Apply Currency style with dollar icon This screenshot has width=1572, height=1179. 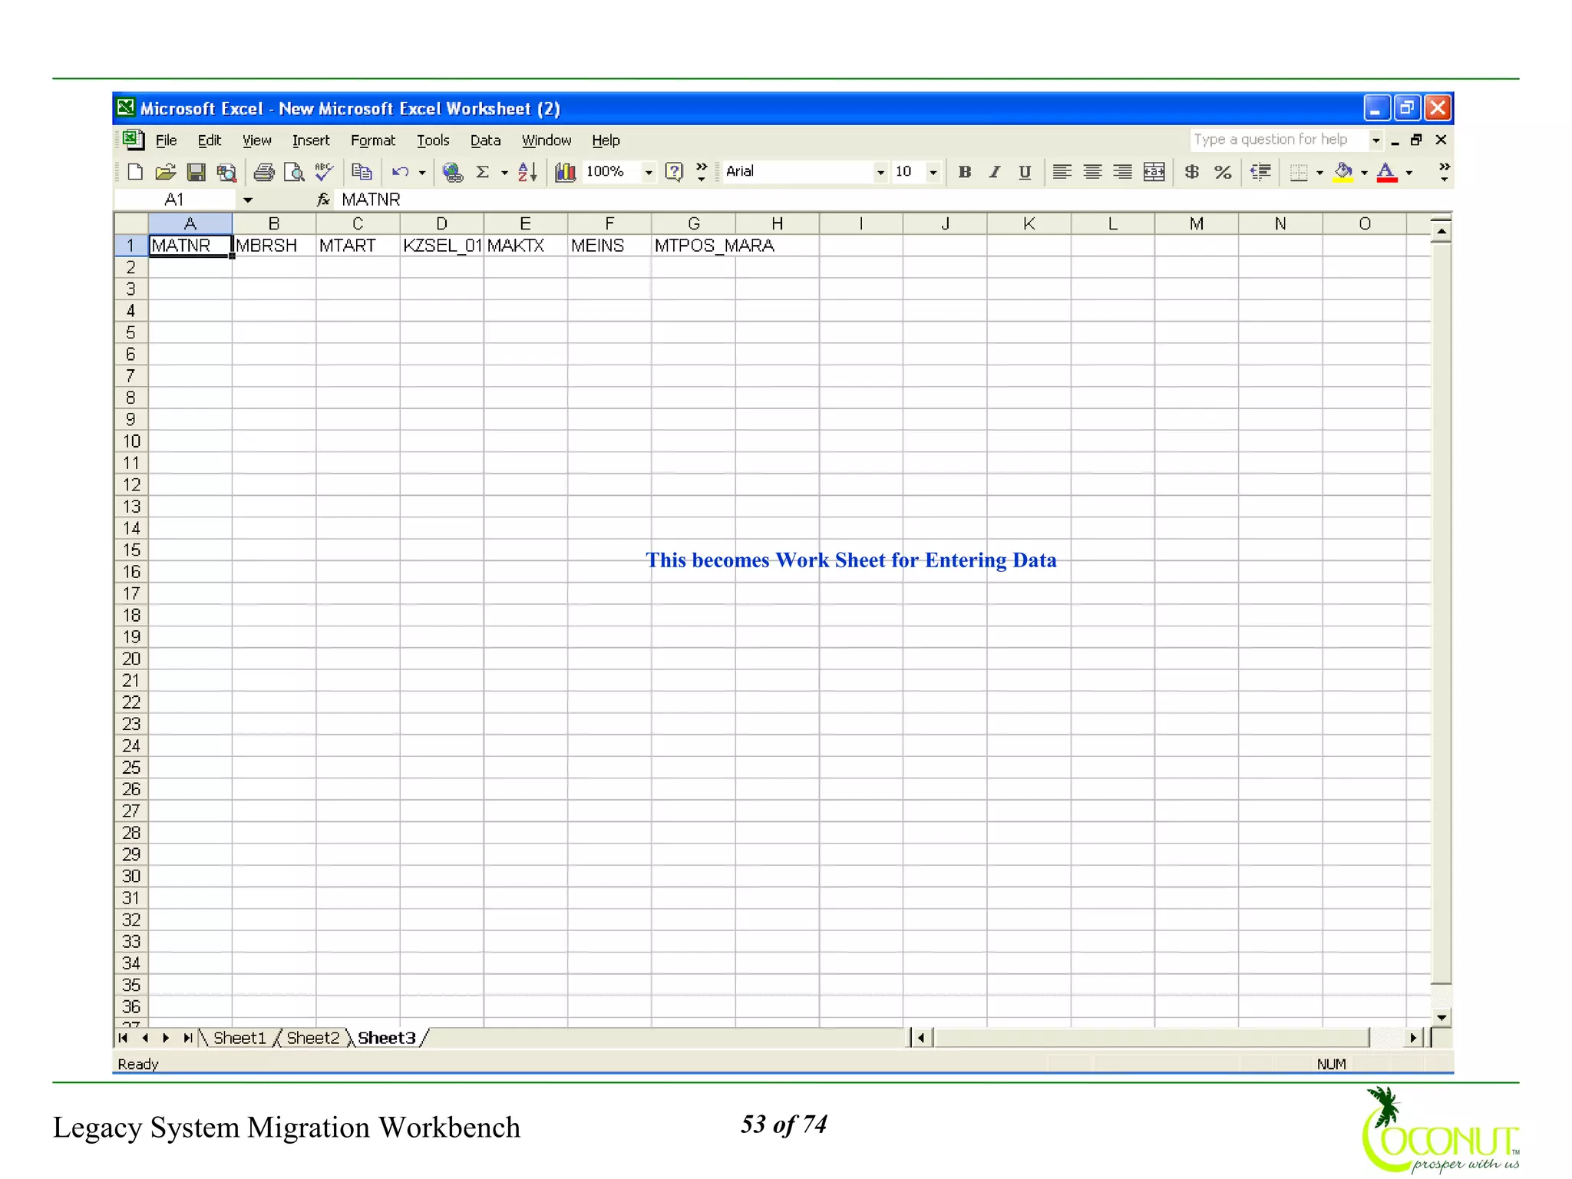(x=1191, y=172)
